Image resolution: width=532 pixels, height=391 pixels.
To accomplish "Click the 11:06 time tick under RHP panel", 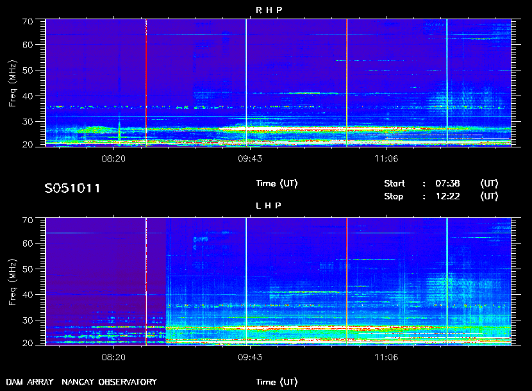I will [387, 158].
